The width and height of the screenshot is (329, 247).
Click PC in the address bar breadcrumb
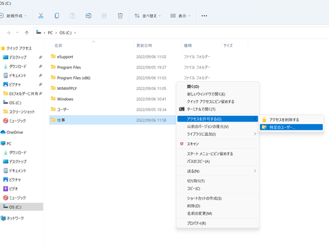[x=50, y=33]
